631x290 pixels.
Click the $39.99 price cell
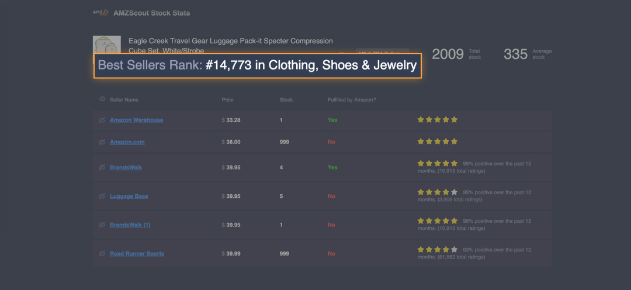[x=231, y=254]
